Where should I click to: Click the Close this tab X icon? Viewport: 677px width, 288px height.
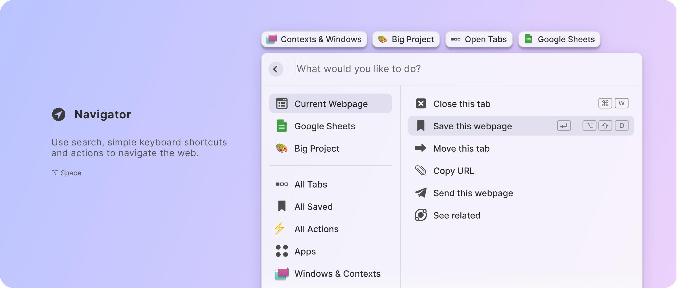421,103
